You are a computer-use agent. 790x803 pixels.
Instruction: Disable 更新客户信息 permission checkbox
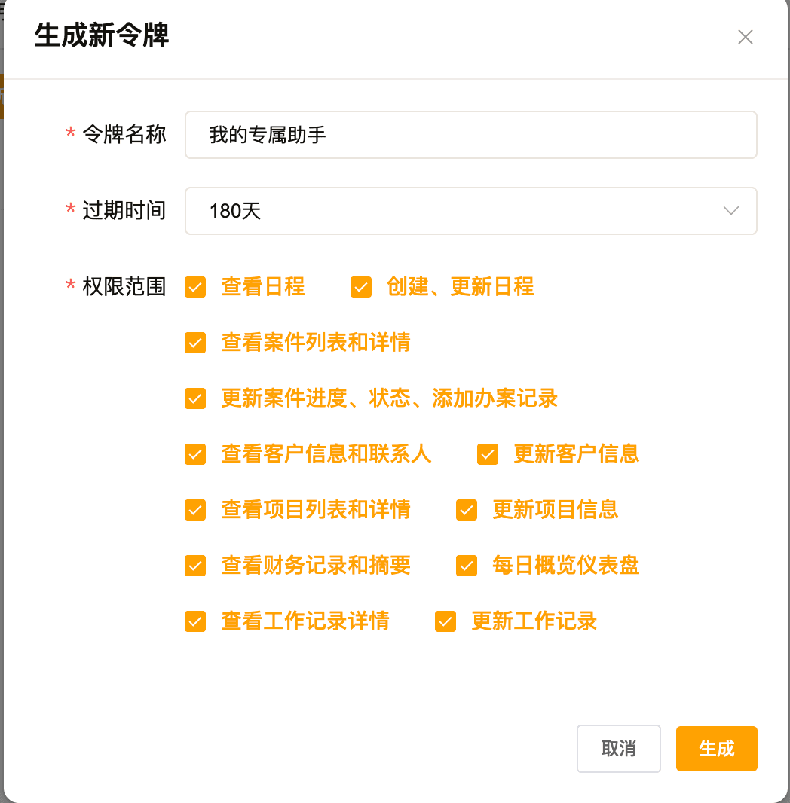click(487, 454)
